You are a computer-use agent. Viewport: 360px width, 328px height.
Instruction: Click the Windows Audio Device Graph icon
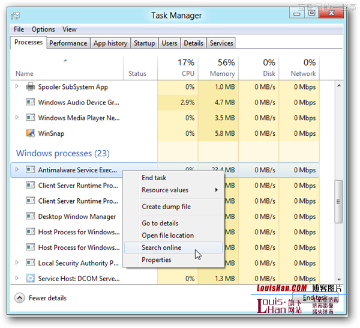tap(31, 102)
